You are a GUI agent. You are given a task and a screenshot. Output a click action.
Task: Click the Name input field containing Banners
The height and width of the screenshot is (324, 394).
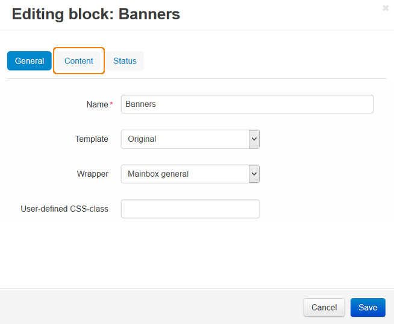tap(247, 104)
